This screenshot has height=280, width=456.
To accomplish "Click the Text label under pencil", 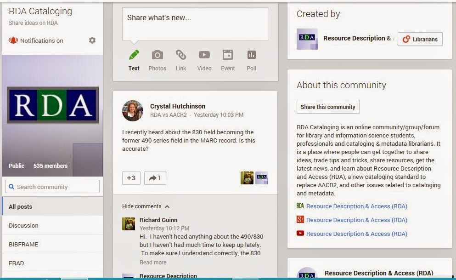I will point(134,69).
